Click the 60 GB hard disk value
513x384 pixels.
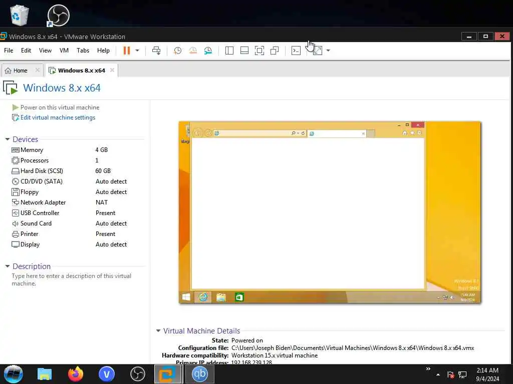click(x=103, y=171)
